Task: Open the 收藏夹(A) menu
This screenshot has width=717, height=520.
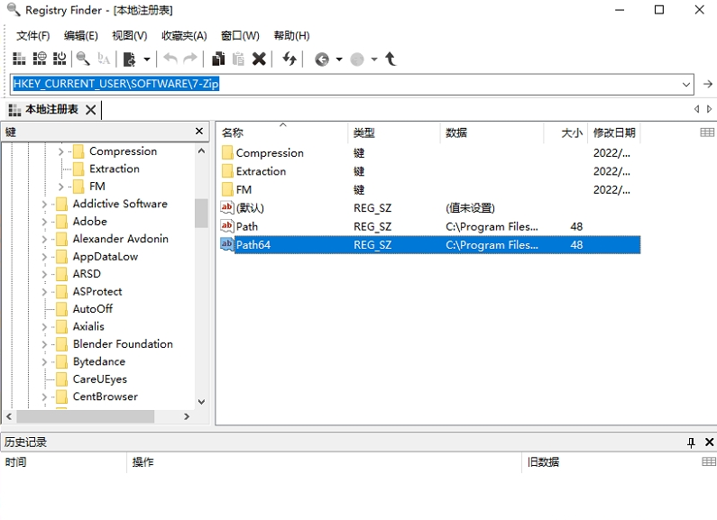Action: pyautogui.click(x=184, y=36)
